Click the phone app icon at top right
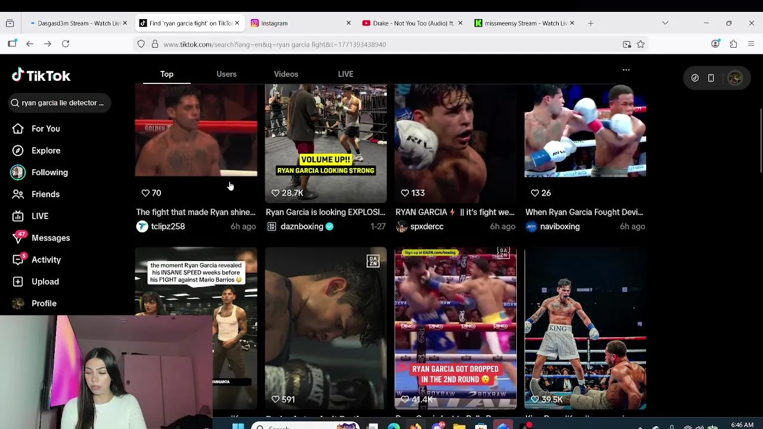 coord(711,78)
